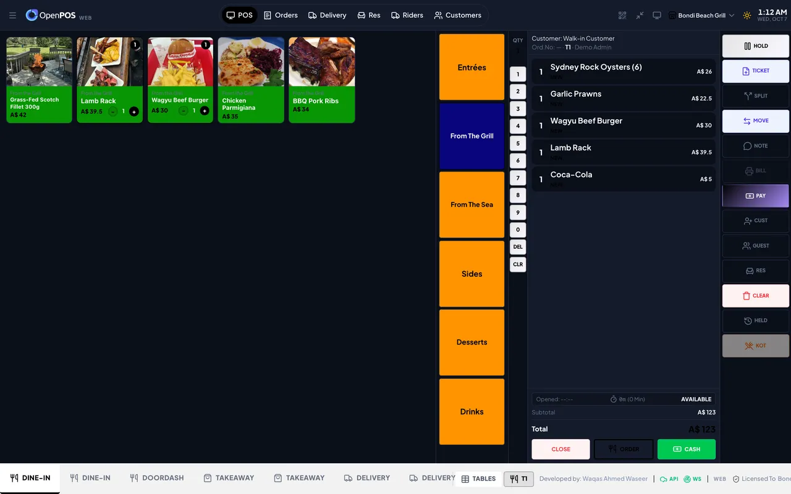Open payment with the PAY button

click(x=756, y=196)
